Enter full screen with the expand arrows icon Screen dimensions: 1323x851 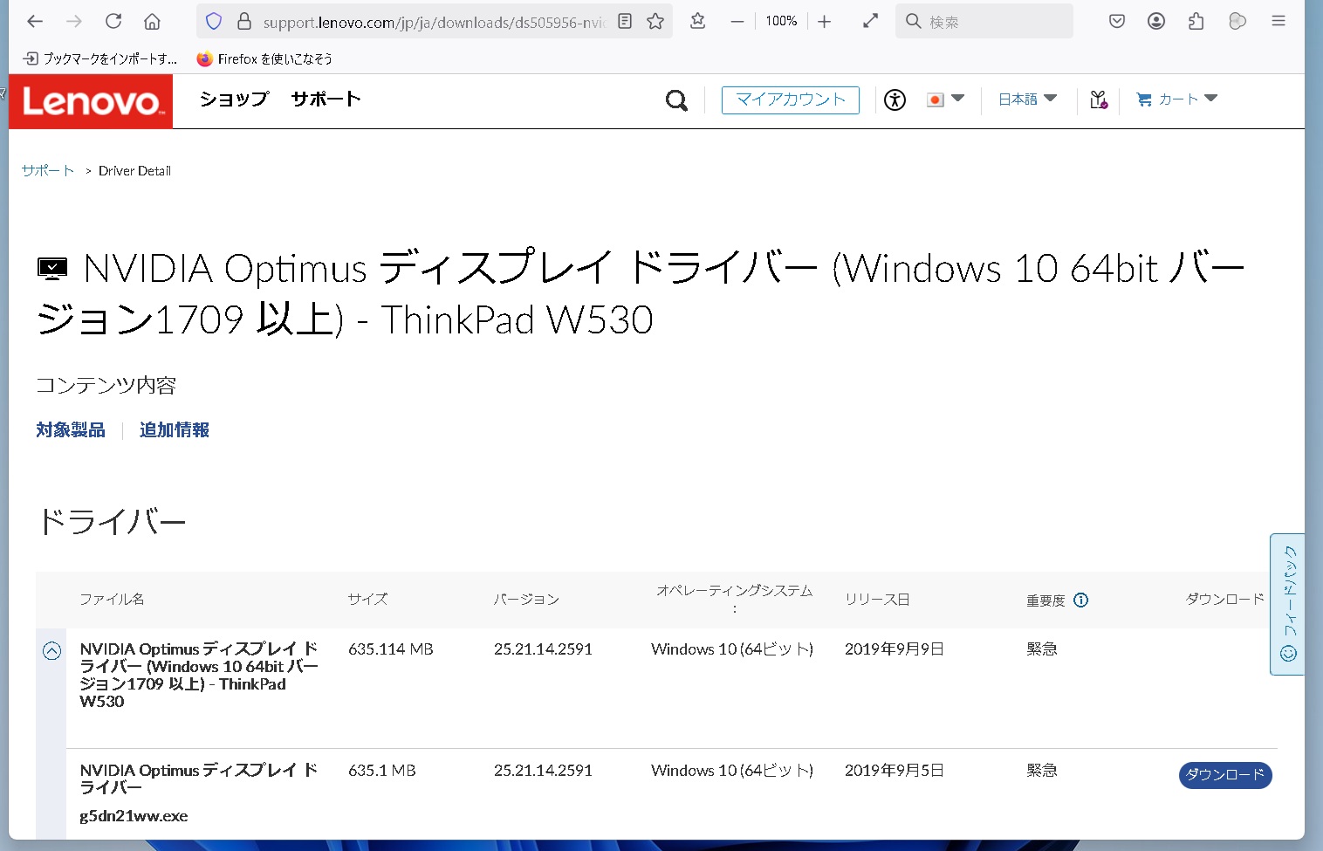870,21
